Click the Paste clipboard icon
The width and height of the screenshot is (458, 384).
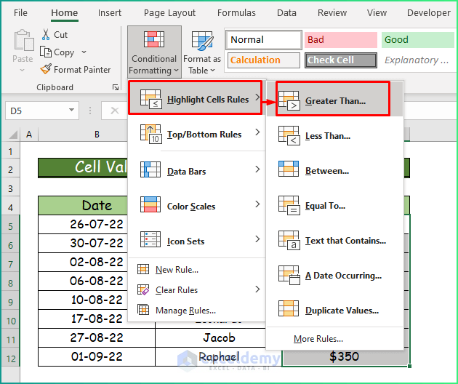point(23,40)
